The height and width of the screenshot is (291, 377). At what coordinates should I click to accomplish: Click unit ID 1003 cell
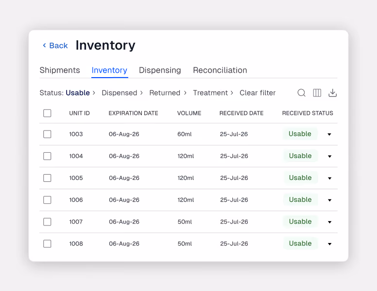click(x=76, y=134)
